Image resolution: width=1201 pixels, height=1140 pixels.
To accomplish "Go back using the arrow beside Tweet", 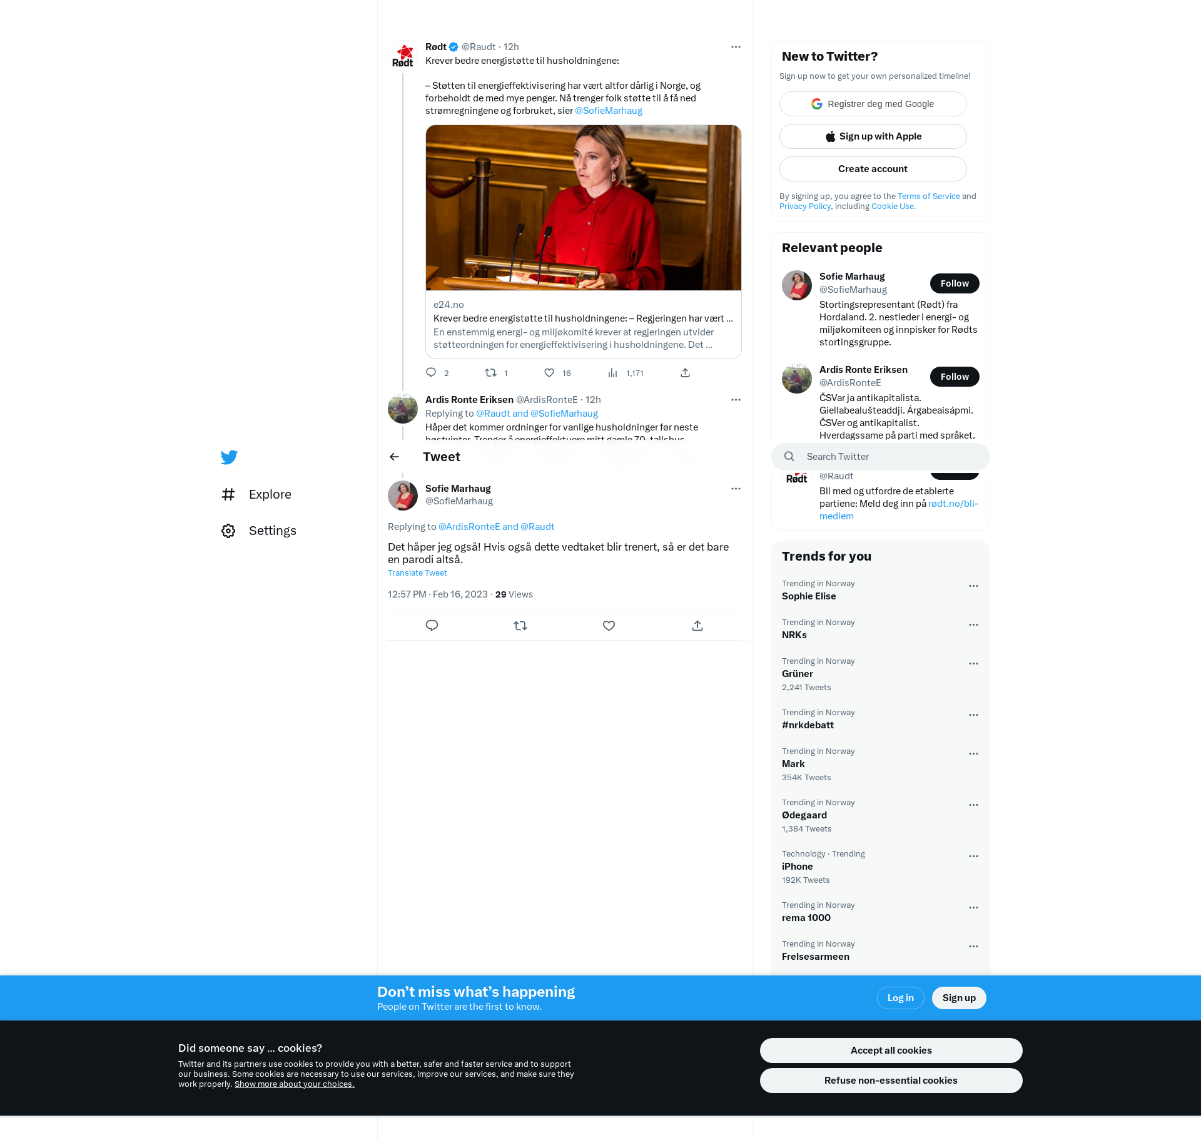I will point(394,457).
